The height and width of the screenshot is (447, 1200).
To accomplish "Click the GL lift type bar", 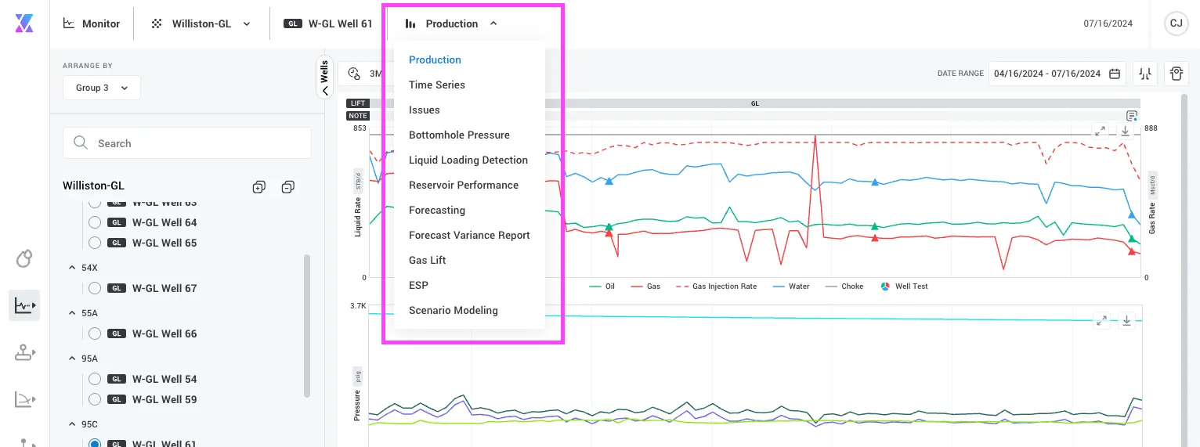I will point(754,103).
